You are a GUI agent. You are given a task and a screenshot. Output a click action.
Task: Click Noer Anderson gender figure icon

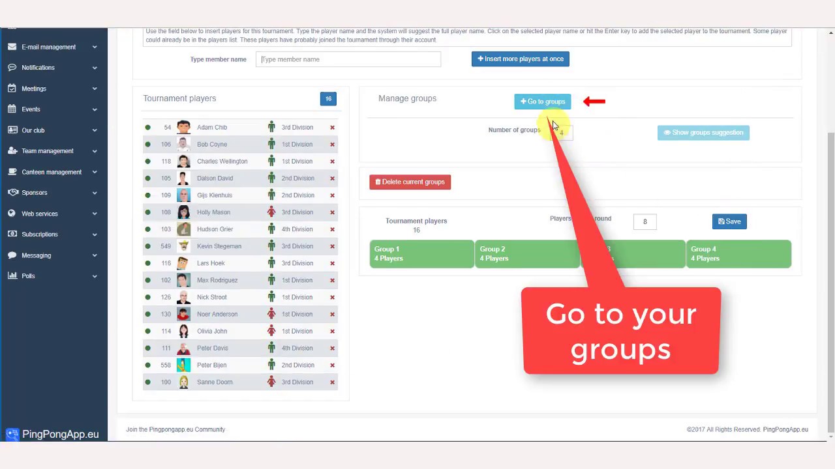pos(271,314)
